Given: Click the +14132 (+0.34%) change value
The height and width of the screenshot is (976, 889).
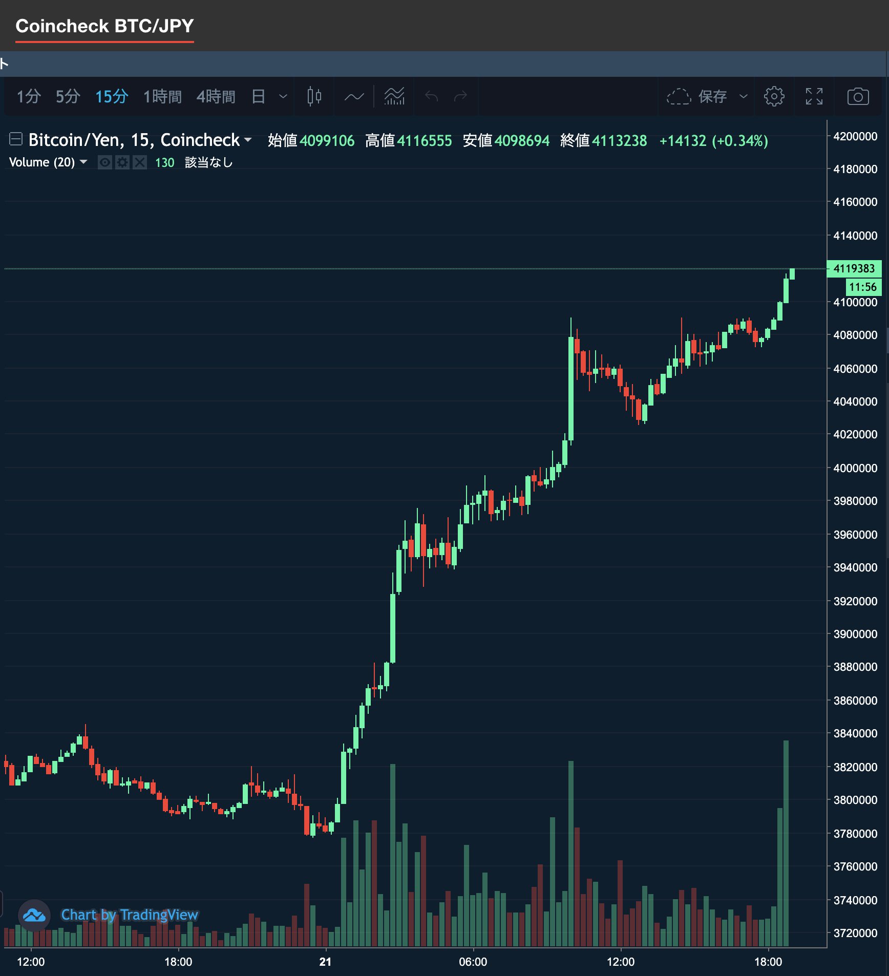Looking at the screenshot, I should tap(714, 140).
